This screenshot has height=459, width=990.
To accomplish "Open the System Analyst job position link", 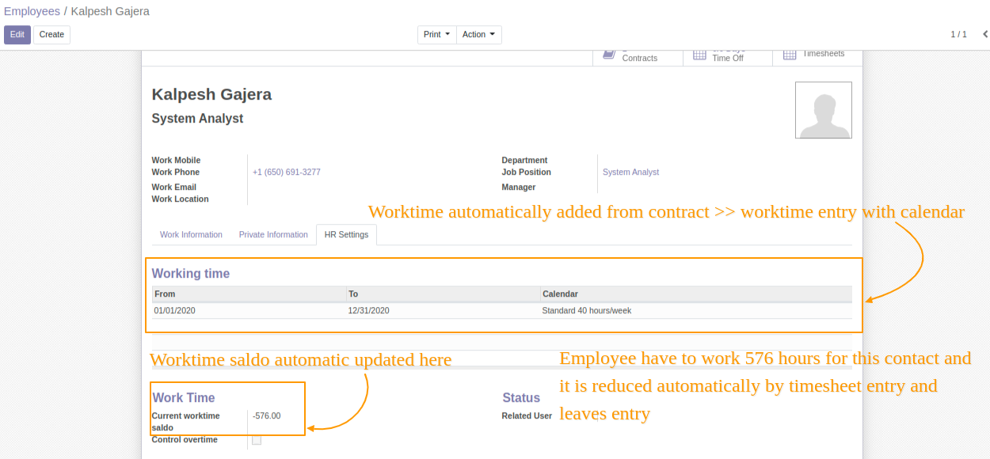I will [630, 173].
